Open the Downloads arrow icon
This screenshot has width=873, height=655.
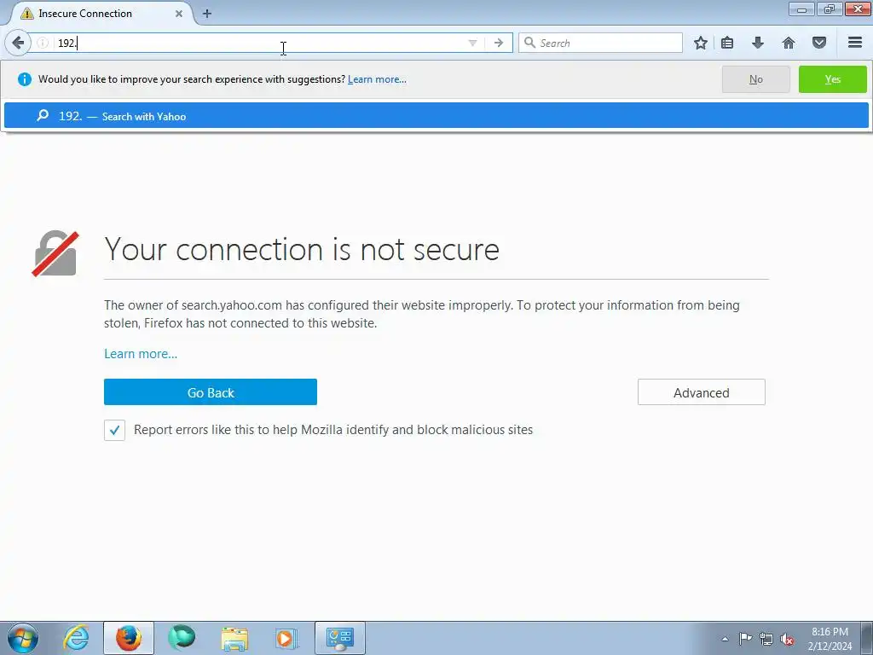758,43
